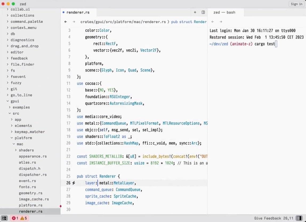This screenshot has height=222, width=306.
Task: Toggle the project panel icon in bottom-left corner
Action: point(4,218)
